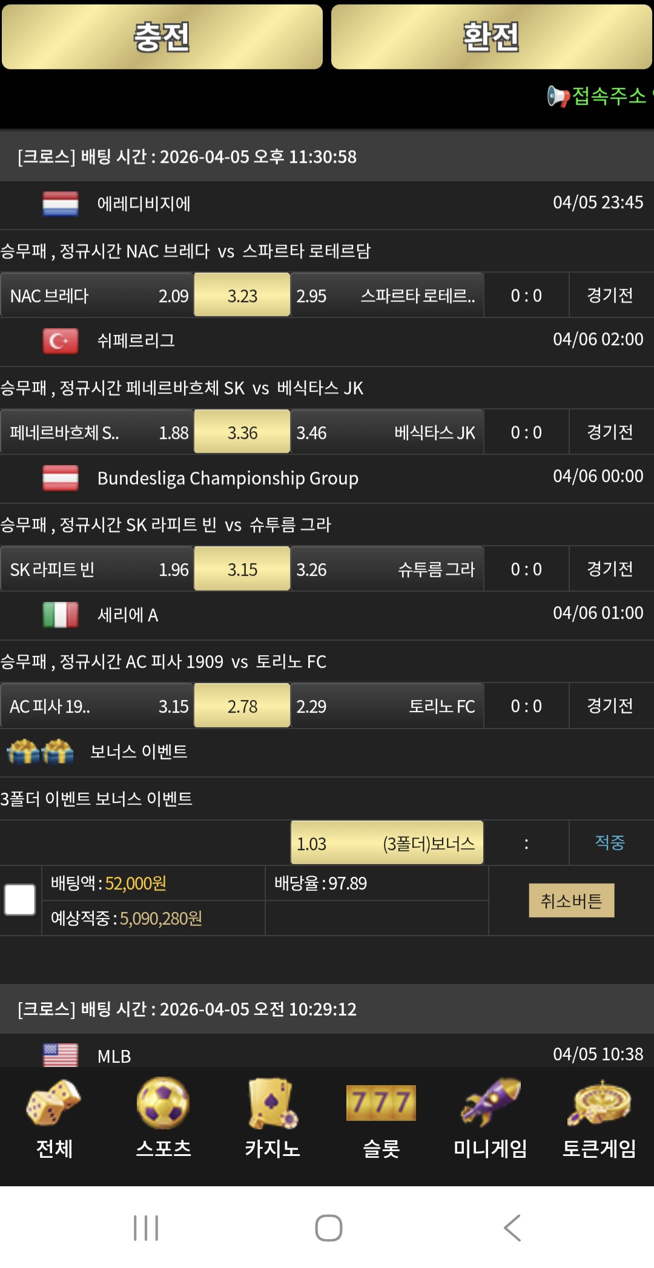654x1268 pixels.
Task: Tap the Turkey flag beside 쉬페르리그
Action: [61, 341]
